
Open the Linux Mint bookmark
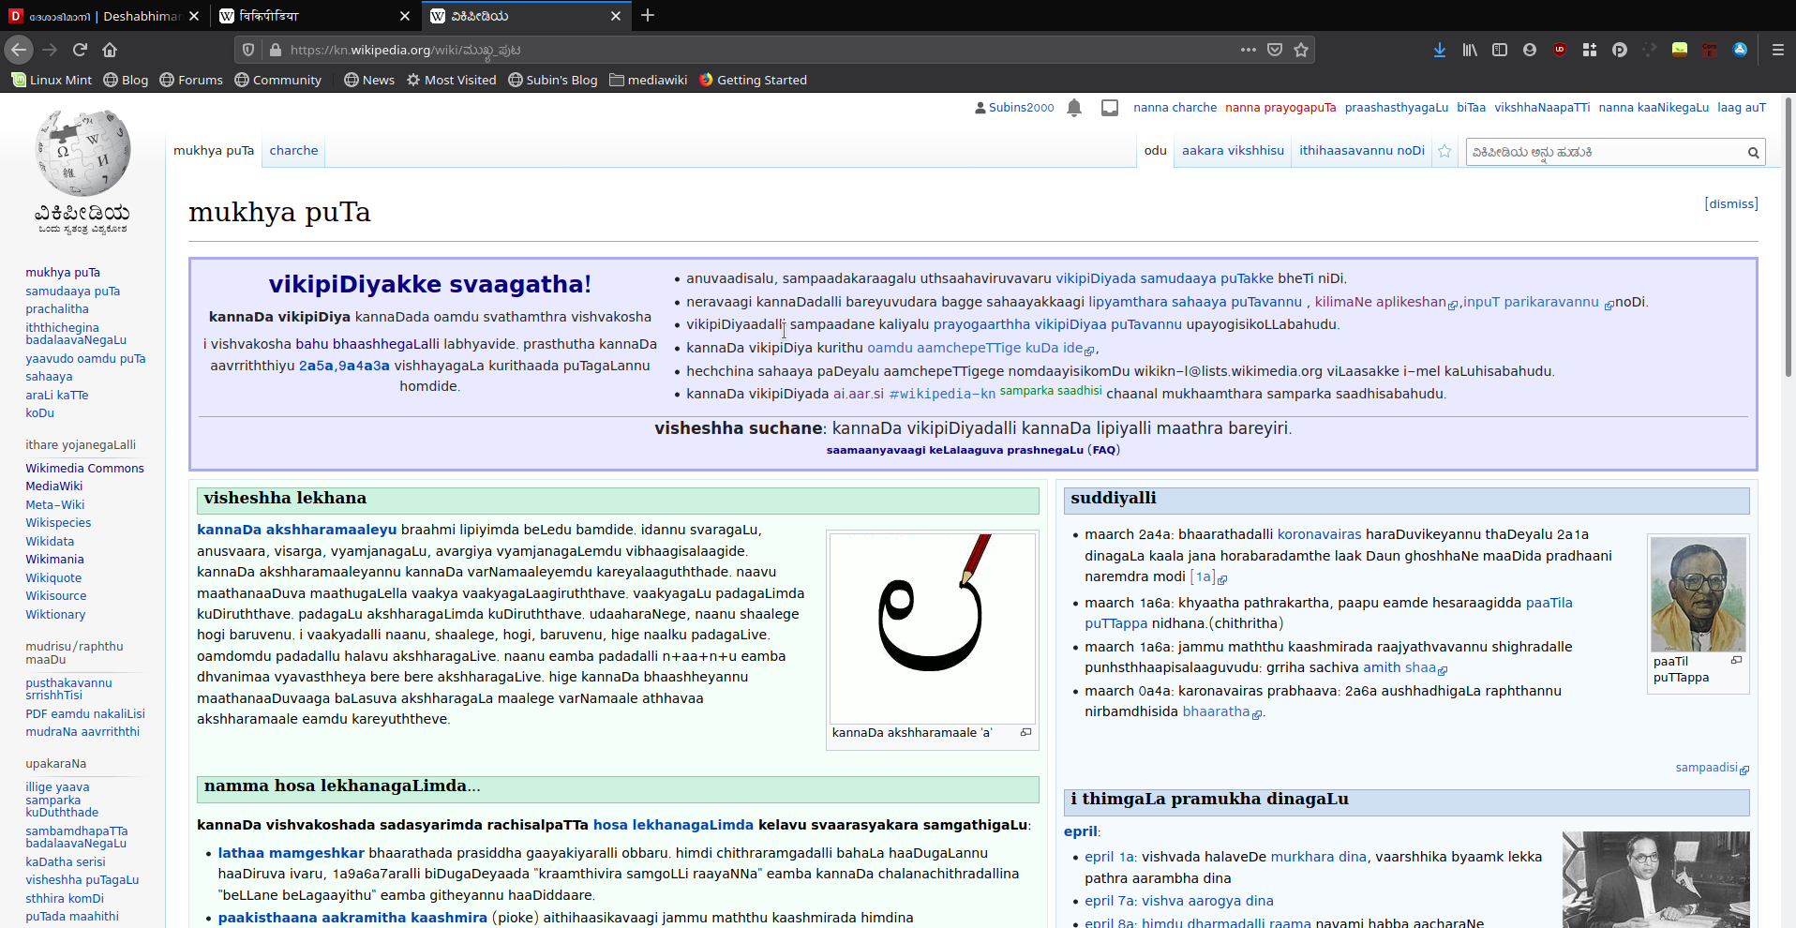coord(52,80)
